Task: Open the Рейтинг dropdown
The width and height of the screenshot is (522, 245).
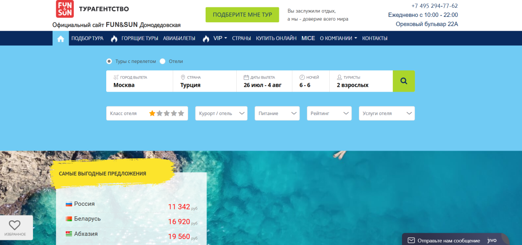Action: [x=329, y=114]
